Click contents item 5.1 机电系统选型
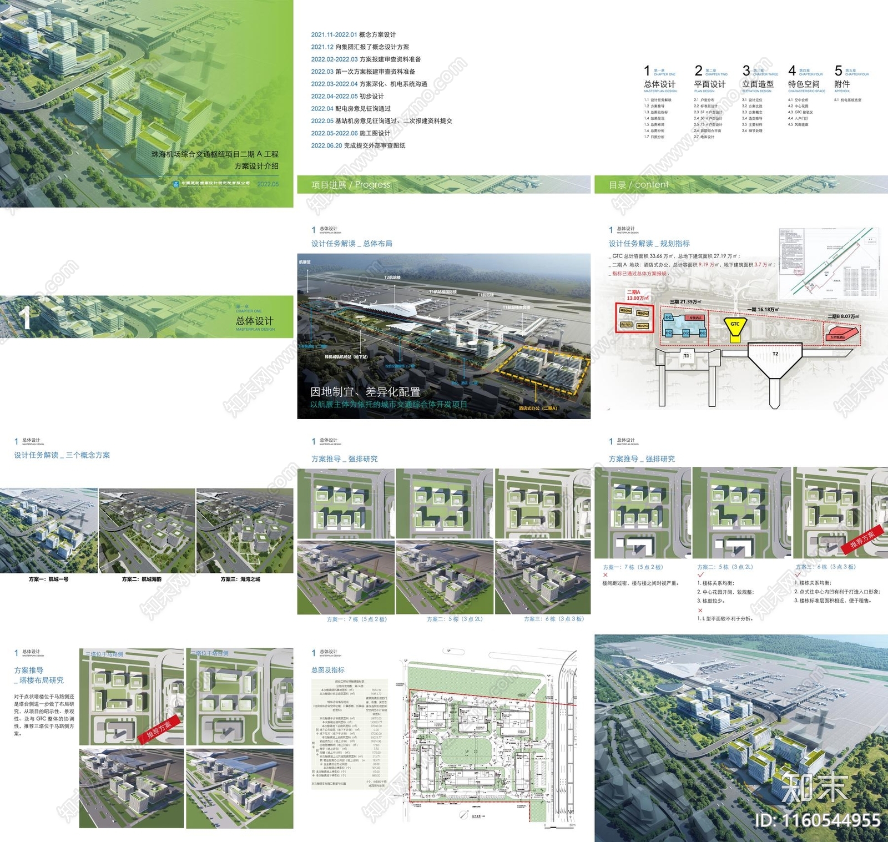This screenshot has width=888, height=842. click(x=847, y=100)
